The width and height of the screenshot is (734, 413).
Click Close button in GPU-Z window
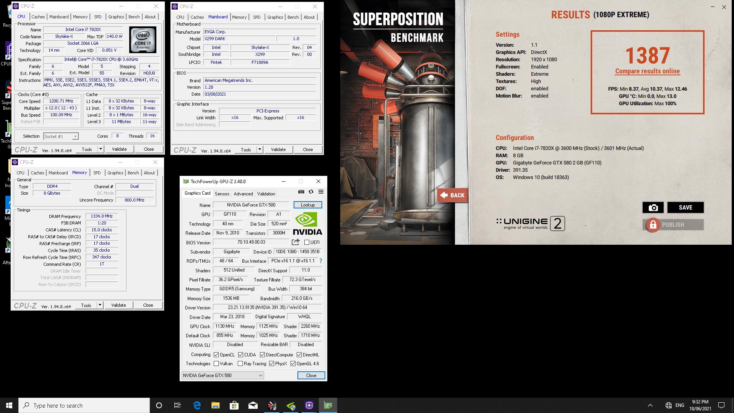click(x=311, y=376)
